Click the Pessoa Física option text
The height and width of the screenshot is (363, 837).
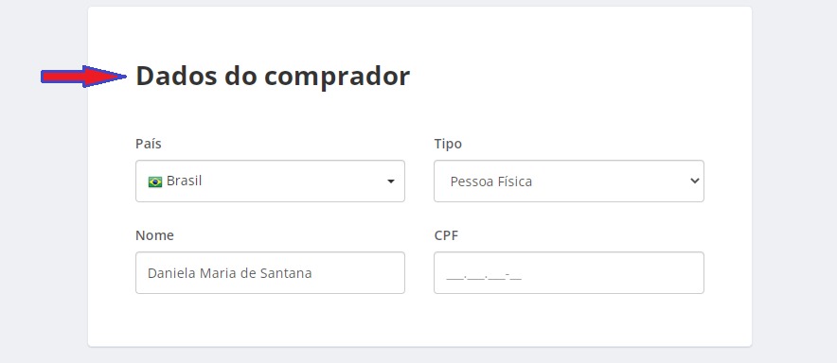click(x=491, y=181)
